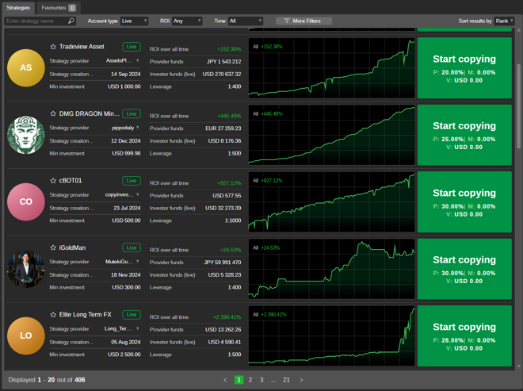Viewport: 523px width, 391px height.
Task: Go to page 2 of results
Action: click(x=250, y=380)
